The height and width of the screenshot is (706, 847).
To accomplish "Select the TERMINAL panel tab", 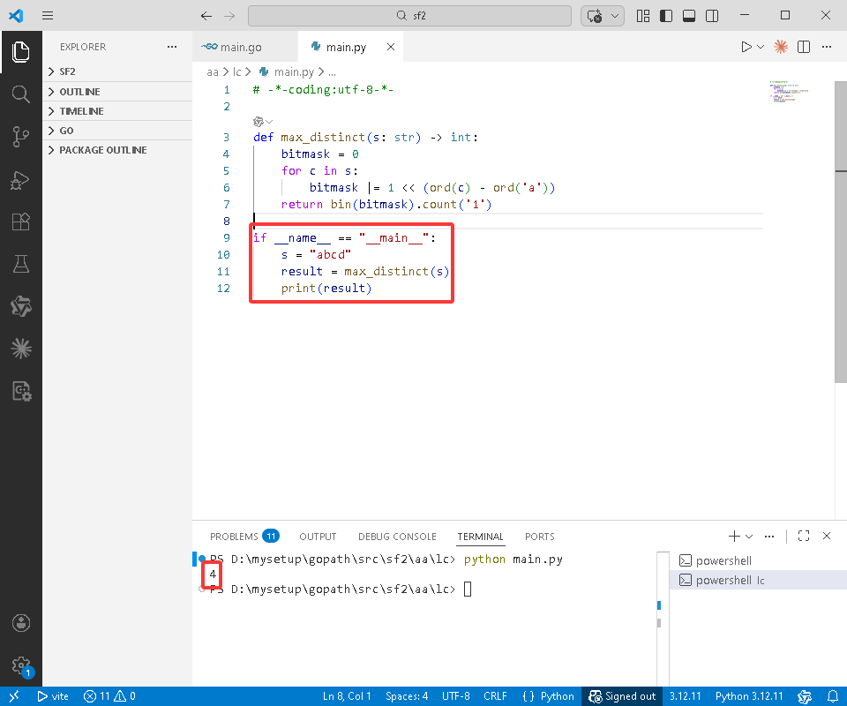I will [x=480, y=537].
